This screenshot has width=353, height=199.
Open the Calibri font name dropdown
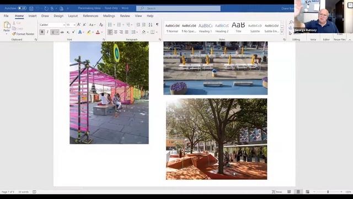64,25
